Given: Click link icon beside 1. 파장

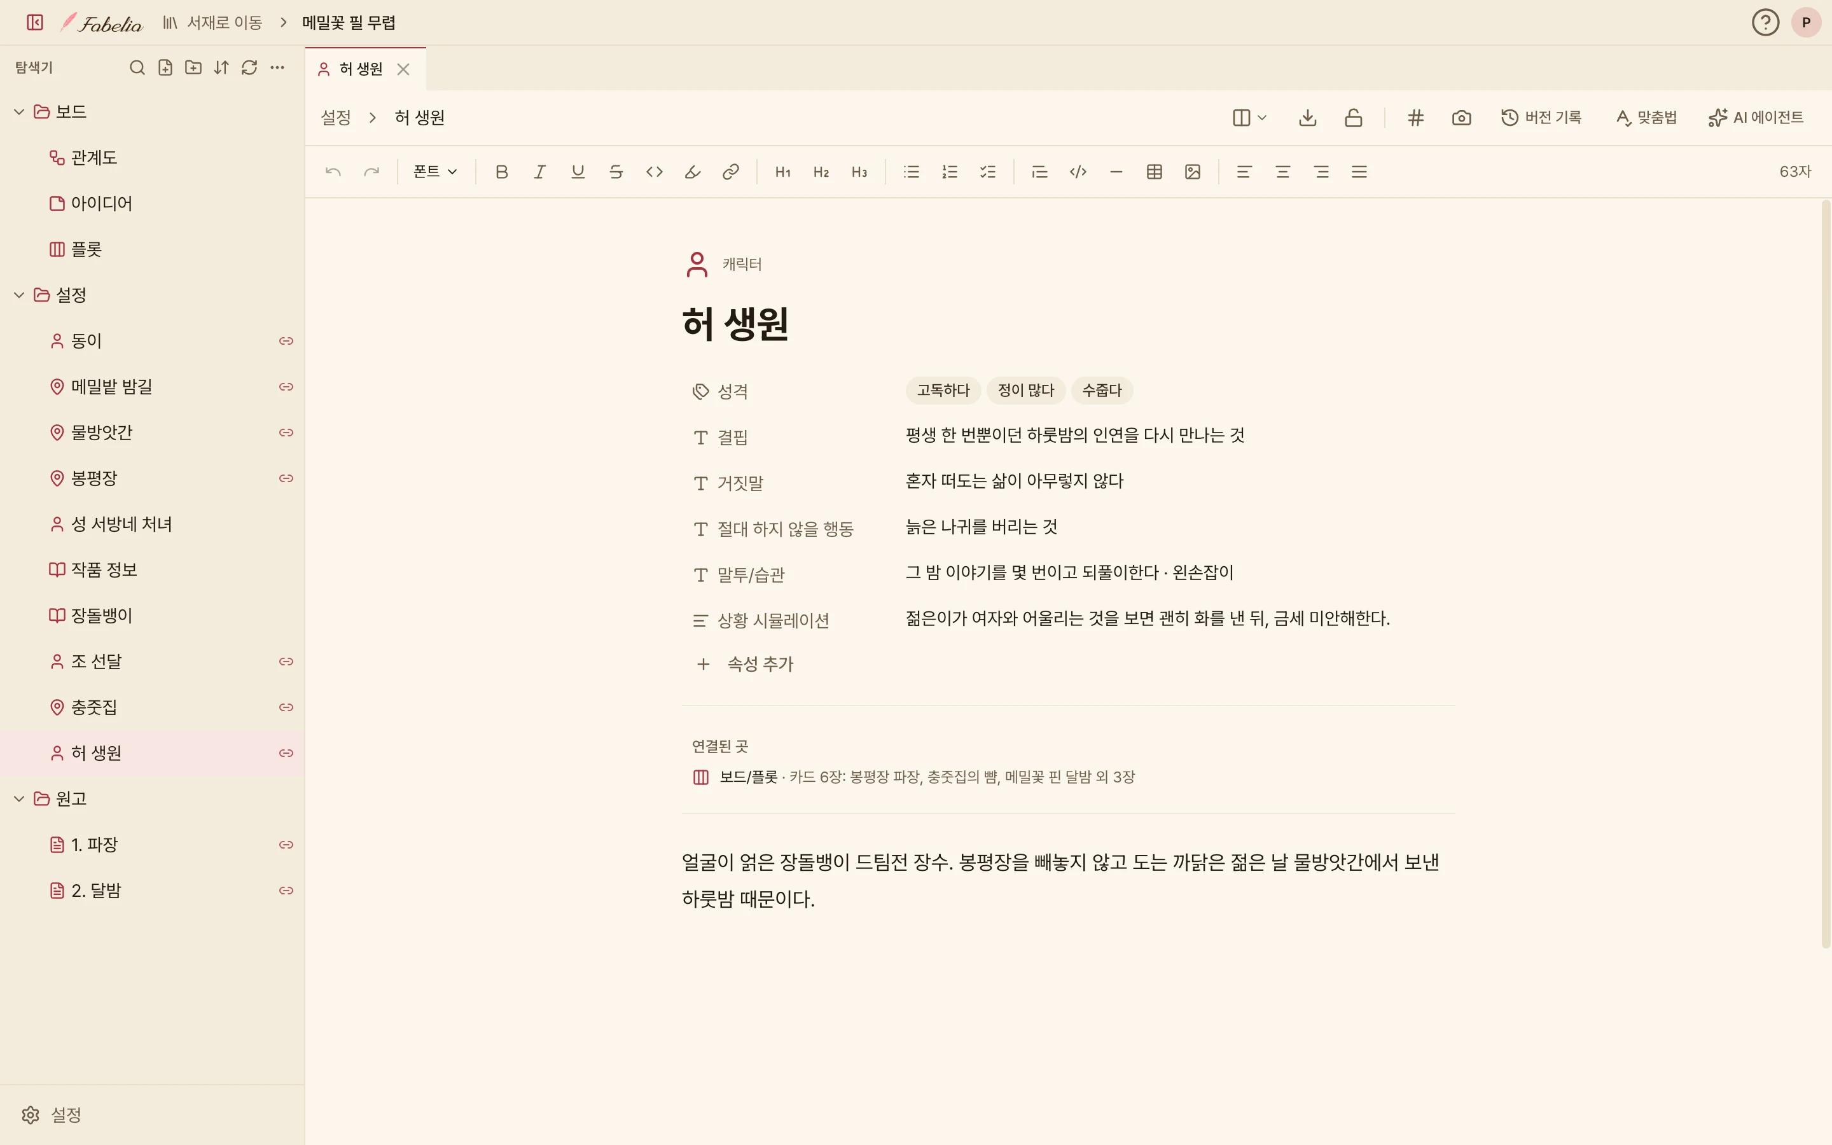Looking at the screenshot, I should (286, 845).
